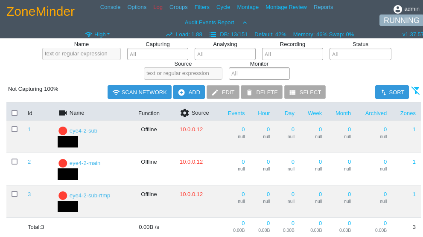The width and height of the screenshot is (423, 237).
Task: Open zones count for eye4-2-sub-rtmp
Action: coord(414,194)
